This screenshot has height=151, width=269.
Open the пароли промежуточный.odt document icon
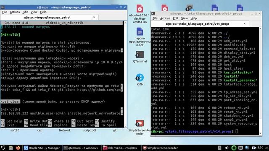coord(140,32)
